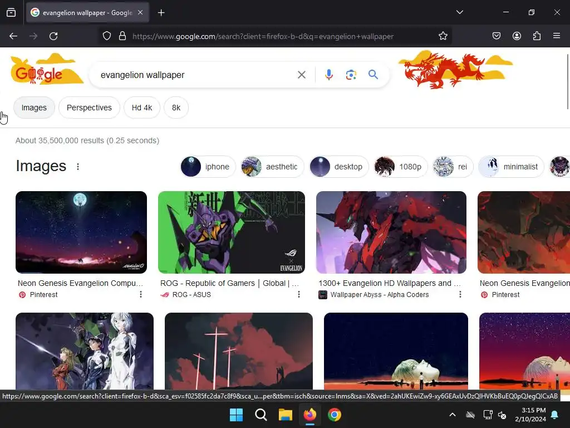Switch to the Images filter

pos(34,108)
